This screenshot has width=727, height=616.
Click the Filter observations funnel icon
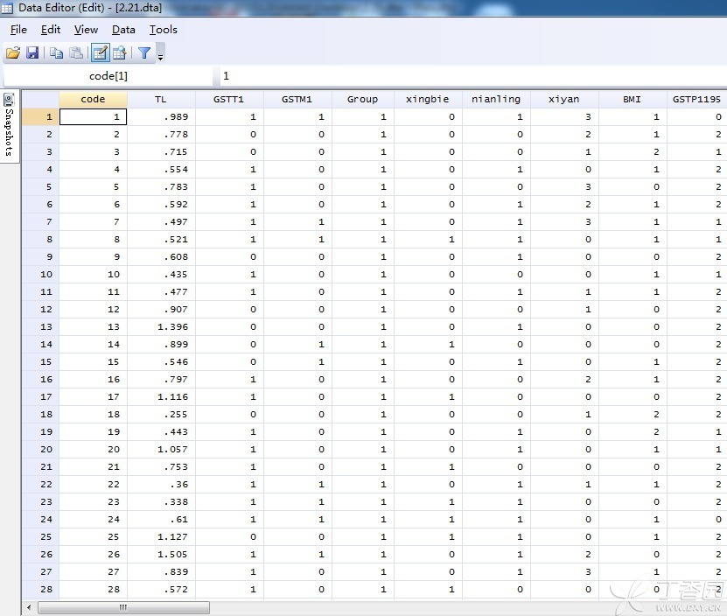pos(144,52)
